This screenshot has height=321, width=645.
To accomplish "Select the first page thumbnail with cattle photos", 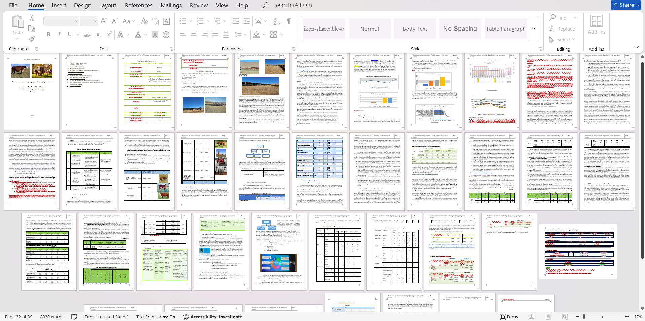I will coord(32,91).
